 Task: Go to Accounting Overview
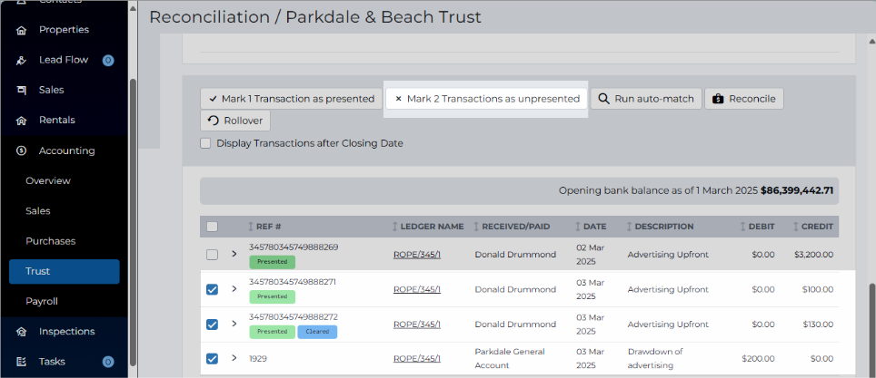(48, 180)
